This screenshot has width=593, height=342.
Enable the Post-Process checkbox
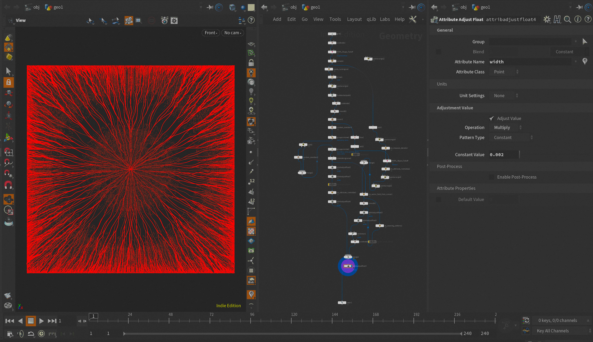[492, 177]
